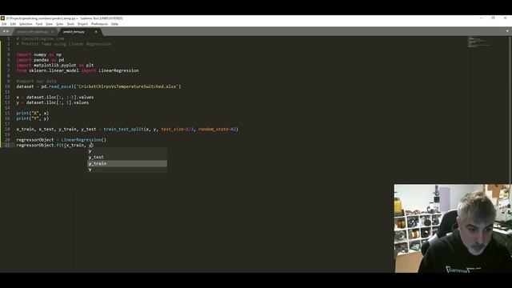The height and width of the screenshot is (288, 512).
Task: Click matplotlib.pyplot import line
Action: (x=55, y=66)
